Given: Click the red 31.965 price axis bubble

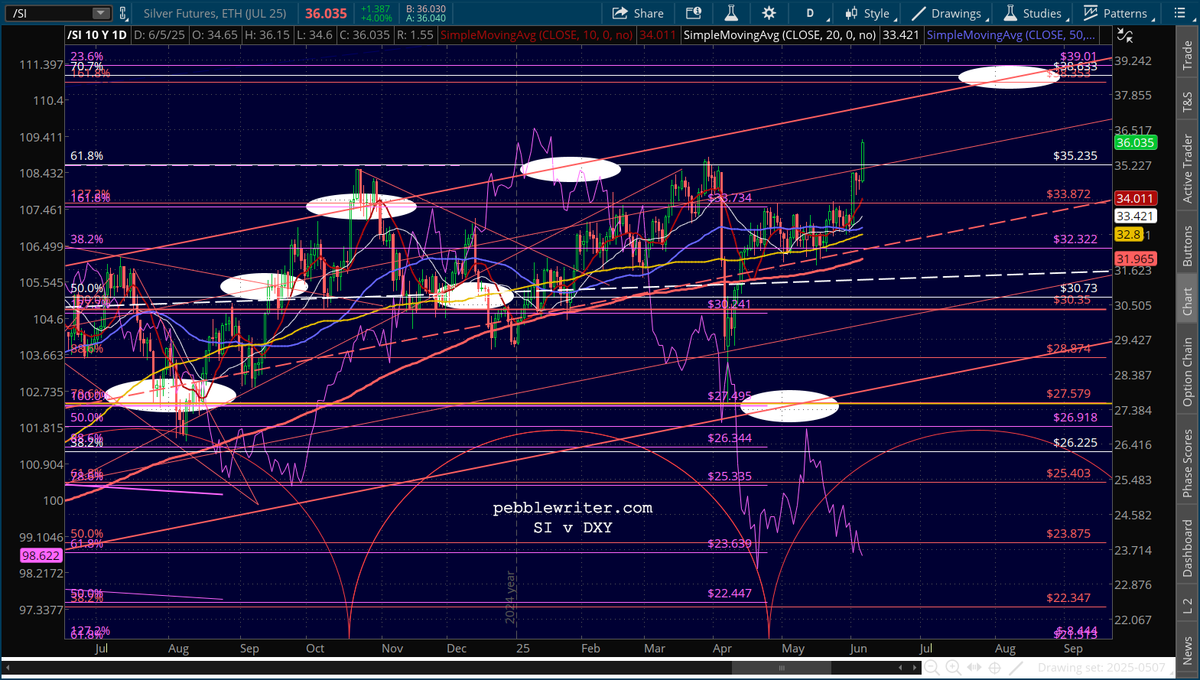Looking at the screenshot, I should coord(1135,259).
